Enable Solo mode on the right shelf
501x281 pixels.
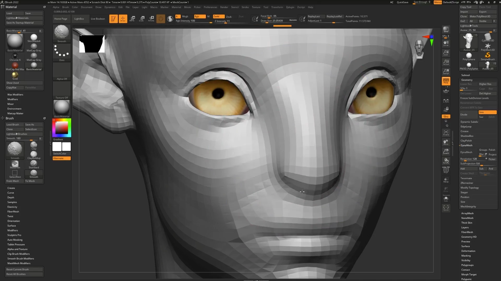click(446, 199)
